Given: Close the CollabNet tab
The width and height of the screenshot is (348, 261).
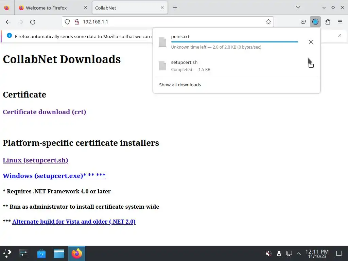Looking at the screenshot, I should pos(162,7).
